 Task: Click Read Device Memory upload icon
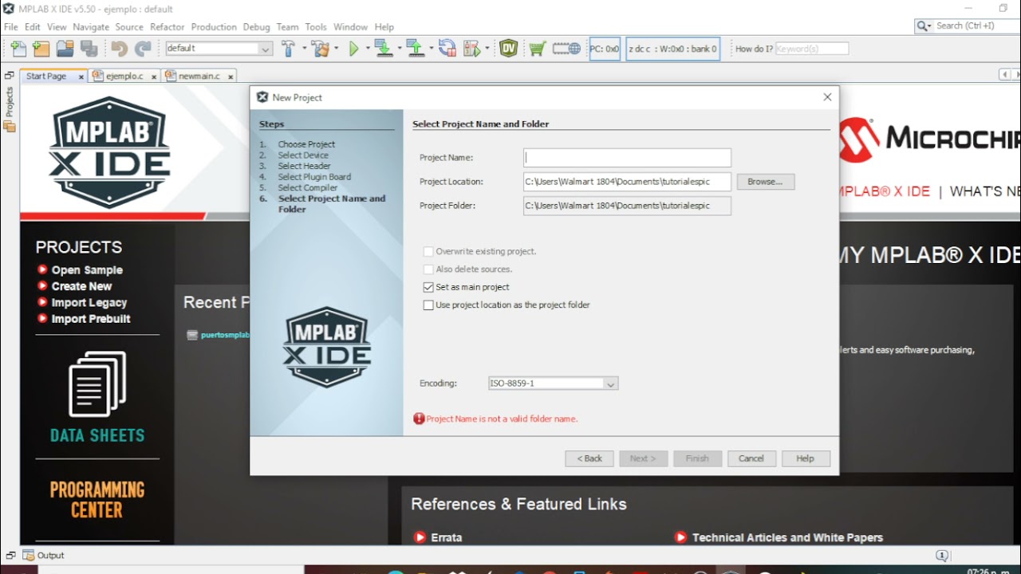[x=415, y=49]
